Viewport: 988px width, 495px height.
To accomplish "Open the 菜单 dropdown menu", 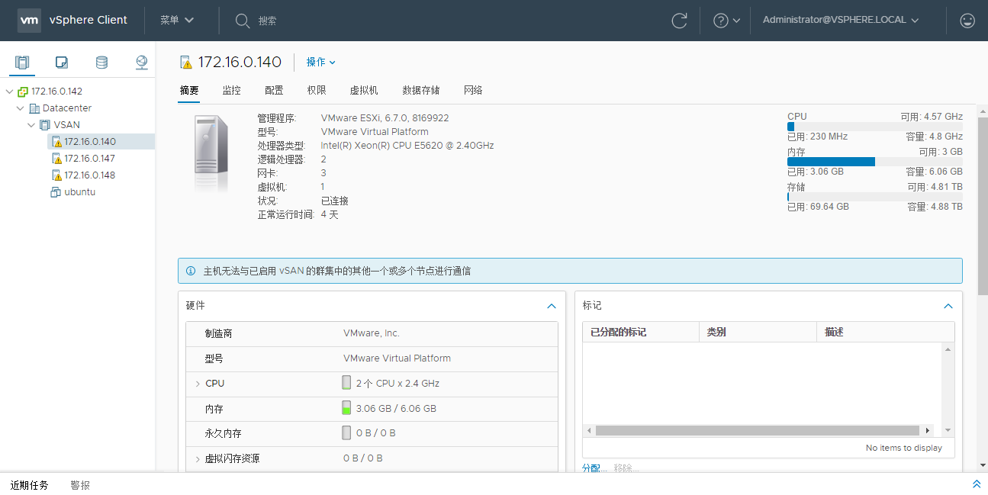I will pyautogui.click(x=177, y=21).
